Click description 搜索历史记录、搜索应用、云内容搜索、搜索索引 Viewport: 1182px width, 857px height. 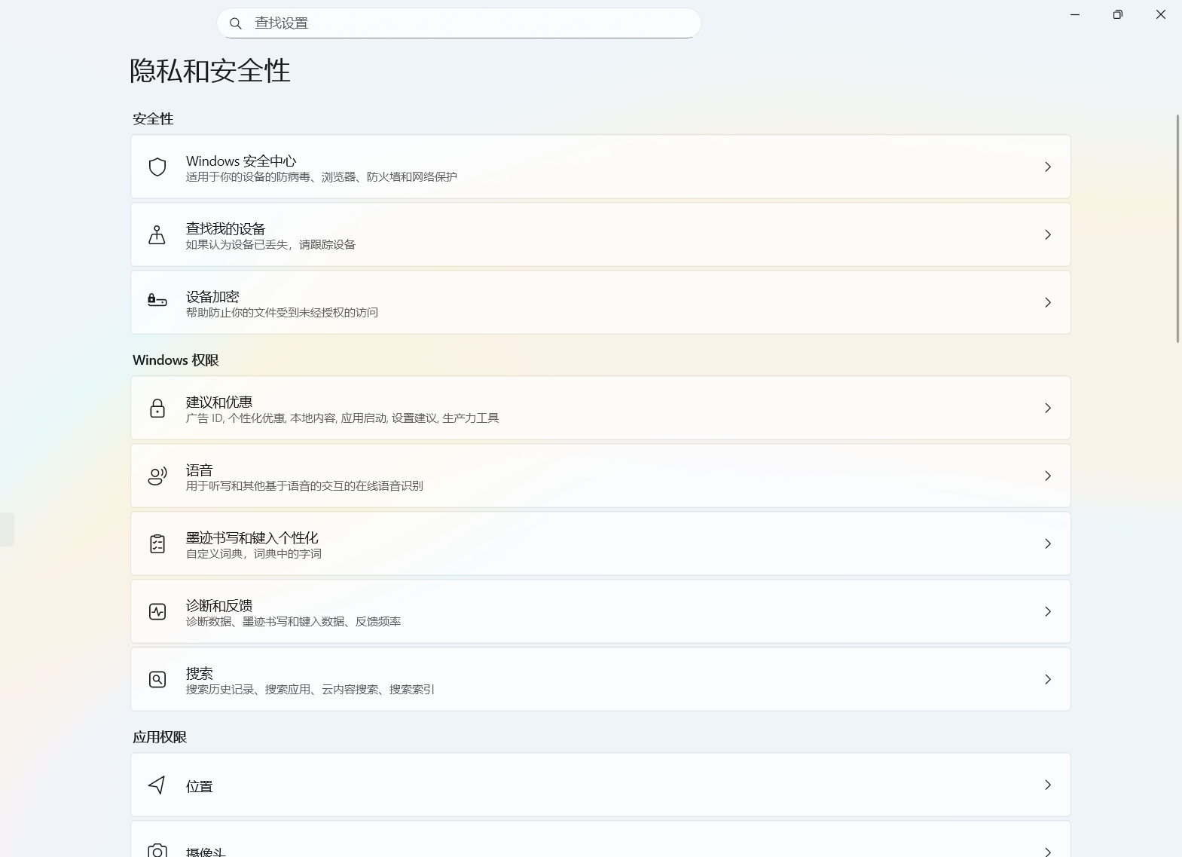(310, 690)
